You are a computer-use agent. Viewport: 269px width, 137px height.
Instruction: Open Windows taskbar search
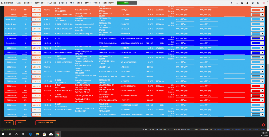pyautogui.click(x=10, y=134)
